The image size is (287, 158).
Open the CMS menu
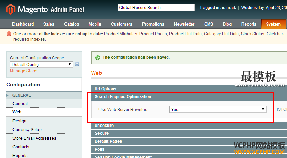(209, 24)
